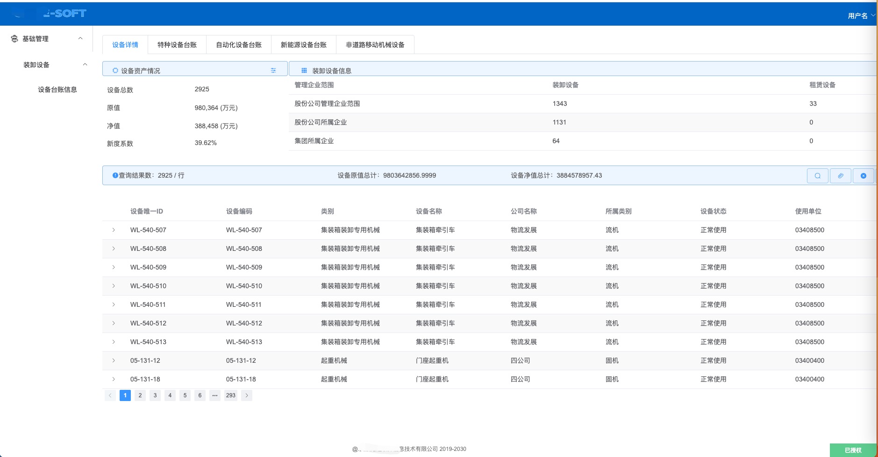This screenshot has height=457, width=878.
Task: Click 起重机械 in row 05-131-18
Action: tap(334, 379)
